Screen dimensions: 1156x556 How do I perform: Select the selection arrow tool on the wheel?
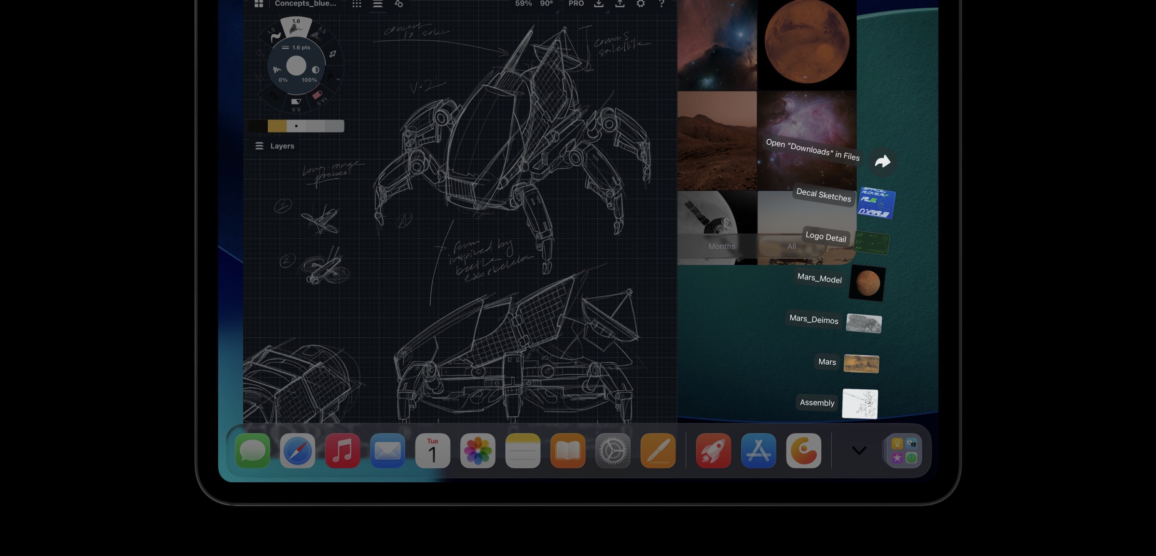(x=332, y=53)
